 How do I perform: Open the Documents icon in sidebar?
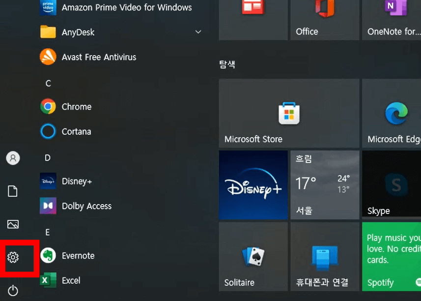[x=13, y=191]
